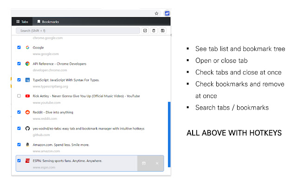Click the blue vertical scrollbar thumb
Viewport: 297px width, 185px height.
pos(169,135)
